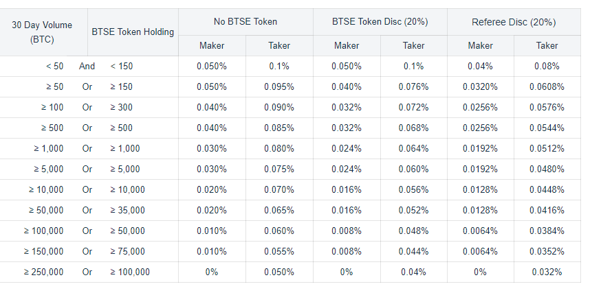Screen dimensions: 590x293
Task: Click the 0.095% taker fee cell
Action: click(279, 86)
